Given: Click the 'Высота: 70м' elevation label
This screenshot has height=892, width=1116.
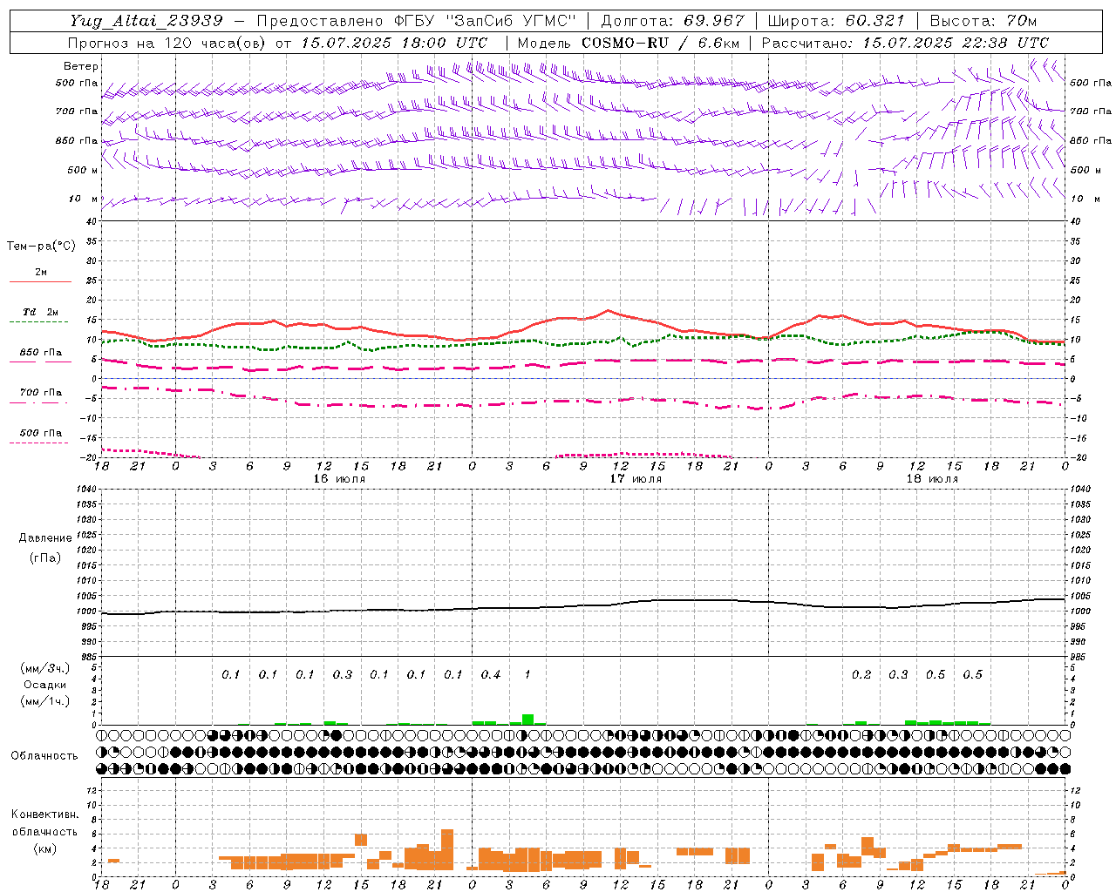Looking at the screenshot, I should click(983, 21).
